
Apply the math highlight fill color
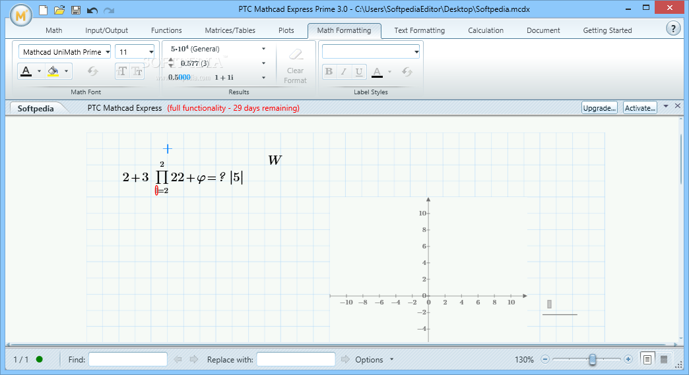(53, 71)
